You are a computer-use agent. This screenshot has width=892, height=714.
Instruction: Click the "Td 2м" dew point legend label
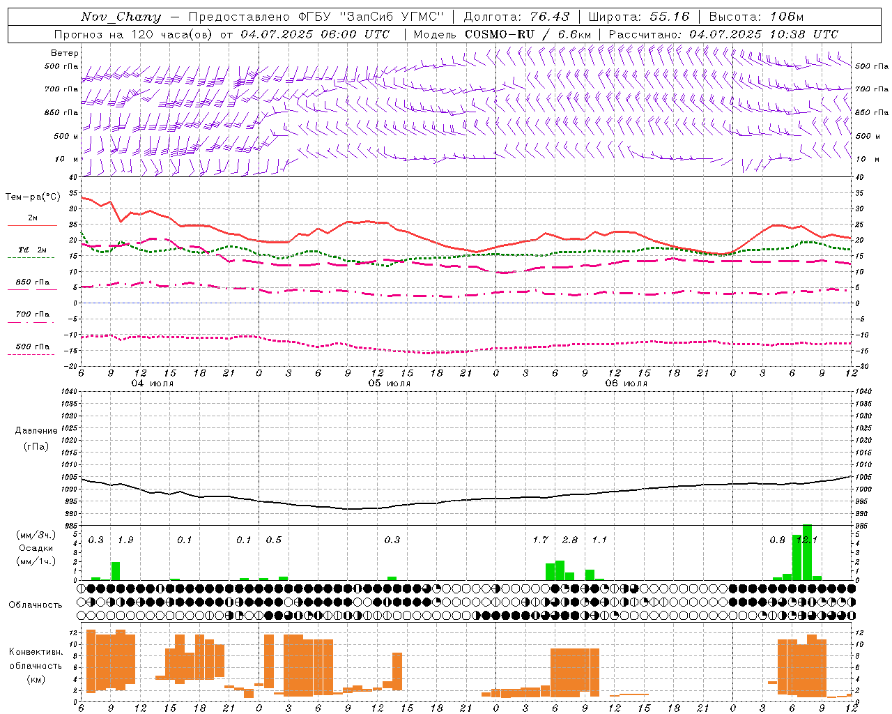[33, 250]
